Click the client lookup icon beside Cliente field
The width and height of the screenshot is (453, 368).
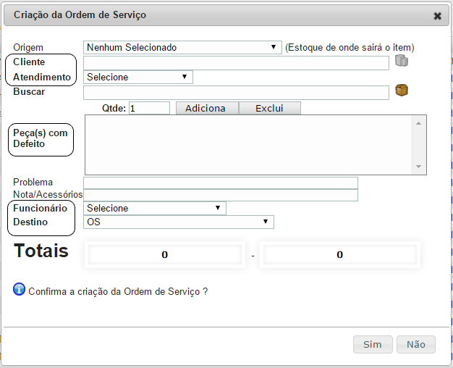[402, 61]
